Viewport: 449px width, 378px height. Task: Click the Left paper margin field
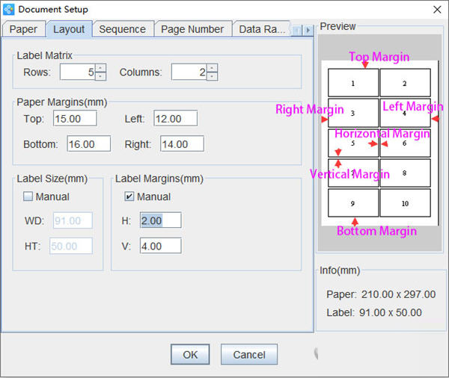[x=175, y=119]
